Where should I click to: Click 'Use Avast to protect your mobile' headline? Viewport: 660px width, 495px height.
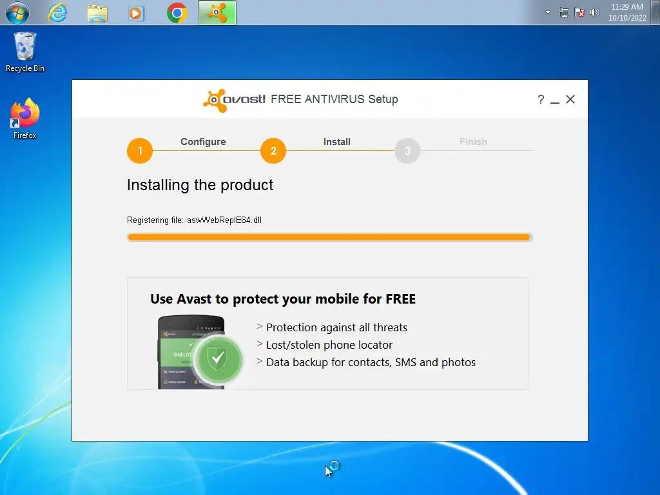[x=283, y=299]
